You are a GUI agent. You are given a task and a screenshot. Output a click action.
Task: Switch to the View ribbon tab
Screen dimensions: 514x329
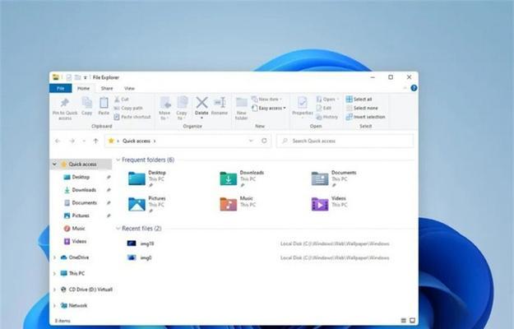(129, 88)
